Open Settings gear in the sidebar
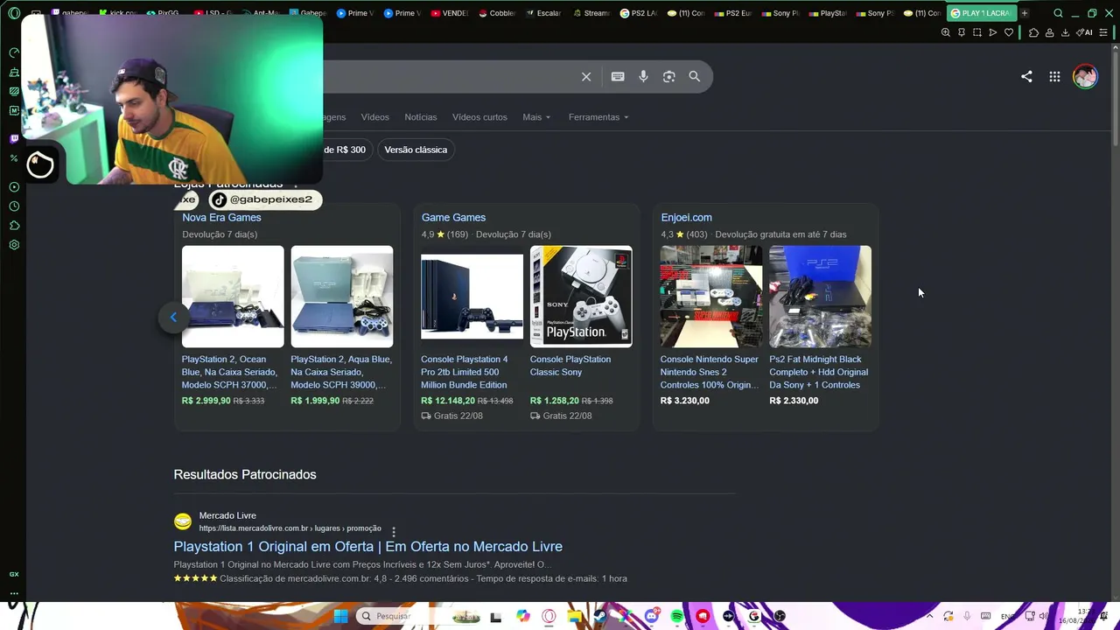This screenshot has width=1120, height=630. click(x=14, y=245)
